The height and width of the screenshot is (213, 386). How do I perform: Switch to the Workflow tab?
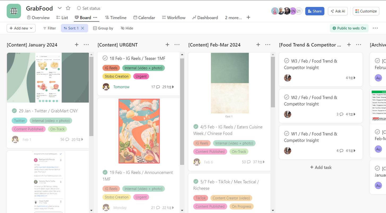(174, 18)
